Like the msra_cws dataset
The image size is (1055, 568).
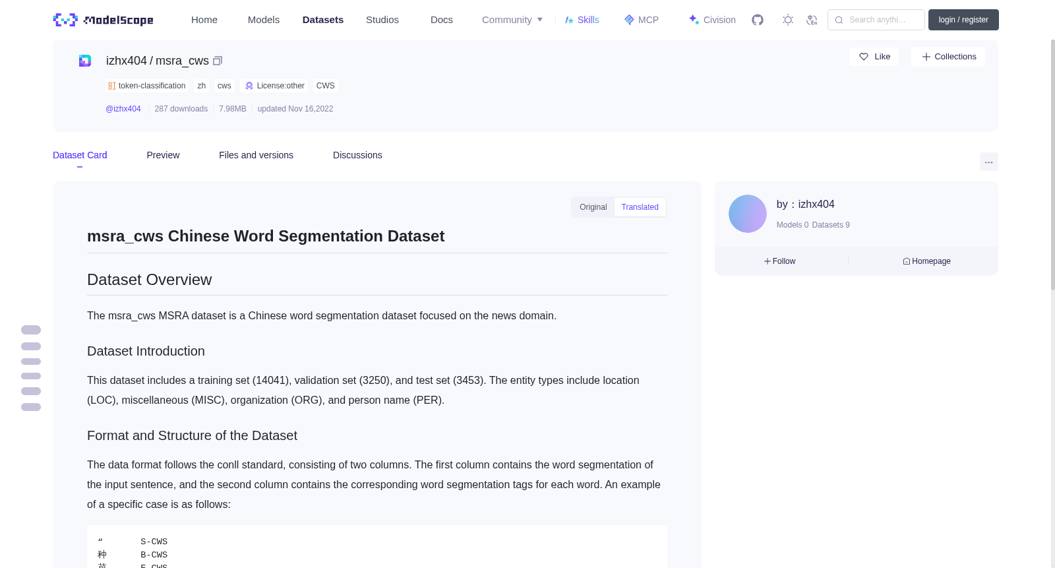click(874, 57)
